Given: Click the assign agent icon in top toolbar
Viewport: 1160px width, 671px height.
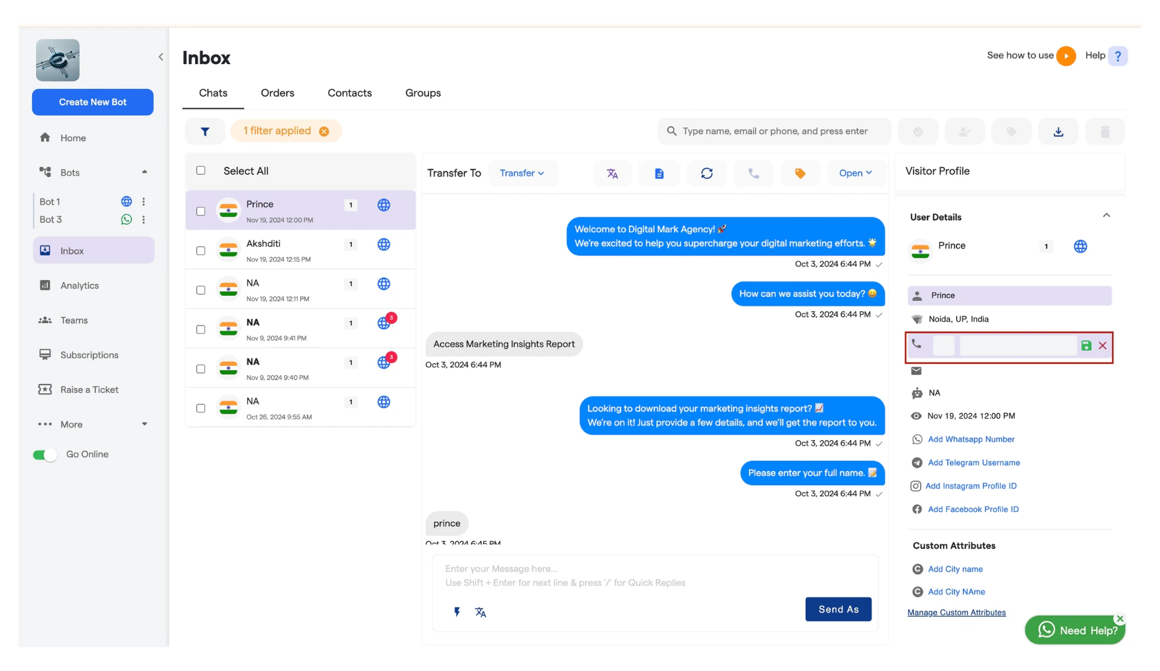Looking at the screenshot, I should [965, 132].
